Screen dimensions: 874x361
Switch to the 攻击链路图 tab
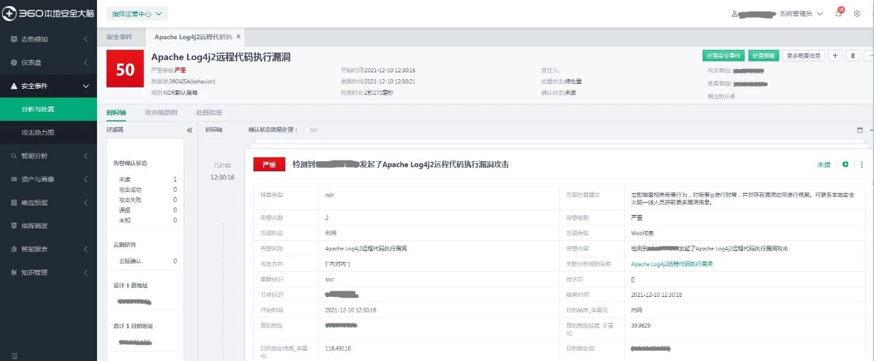coord(161,113)
